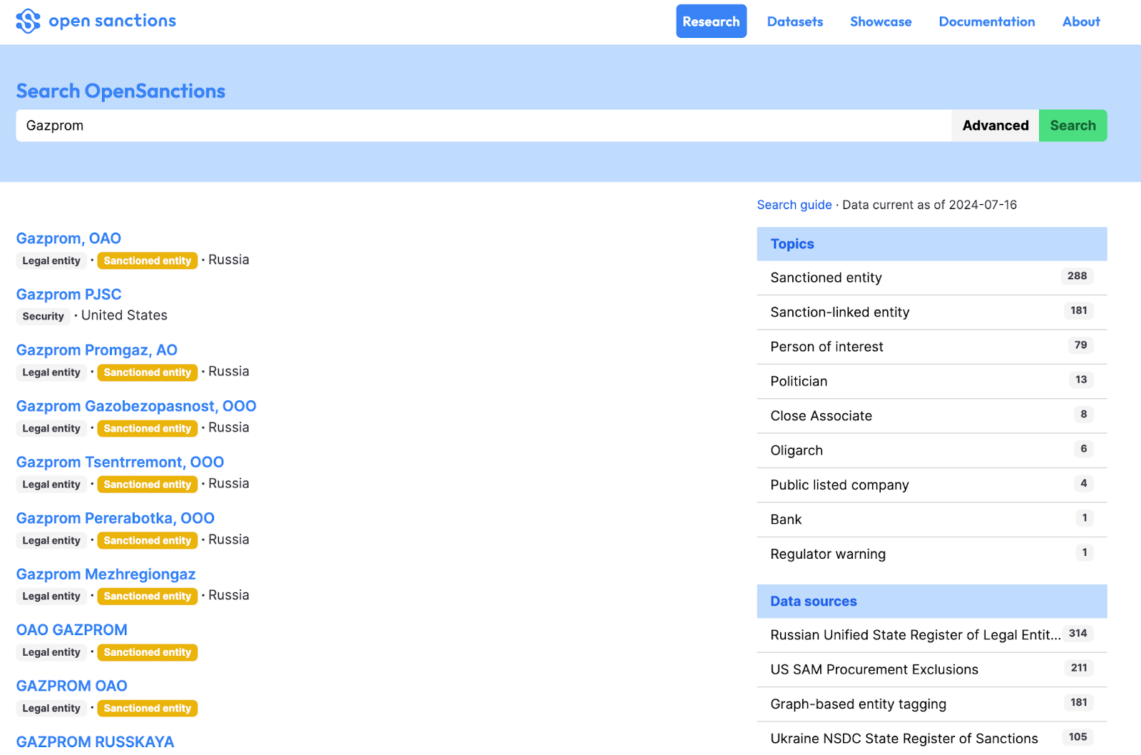Open the GAZPROM RUSSKAYA result
Image resolution: width=1141 pixels, height=755 pixels.
[x=95, y=742]
